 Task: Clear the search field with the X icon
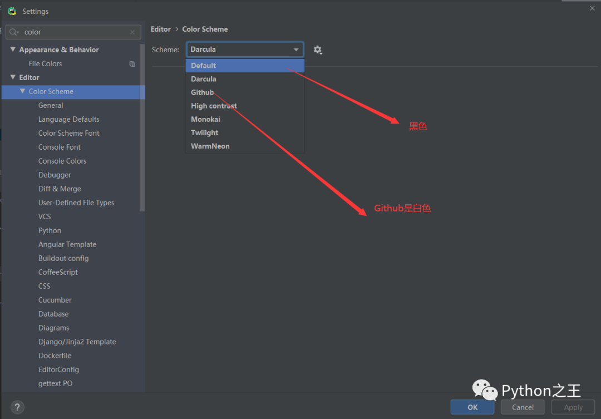click(x=132, y=32)
